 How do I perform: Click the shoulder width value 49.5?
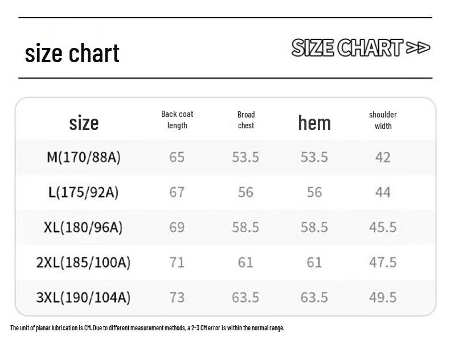[x=383, y=298]
